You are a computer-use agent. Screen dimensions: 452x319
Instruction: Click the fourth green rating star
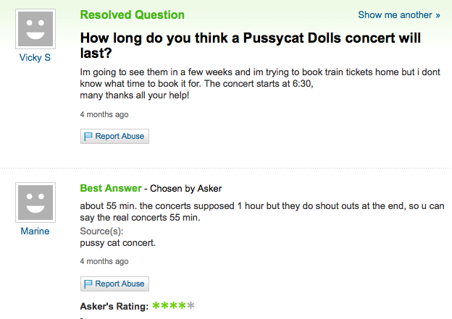(182, 305)
